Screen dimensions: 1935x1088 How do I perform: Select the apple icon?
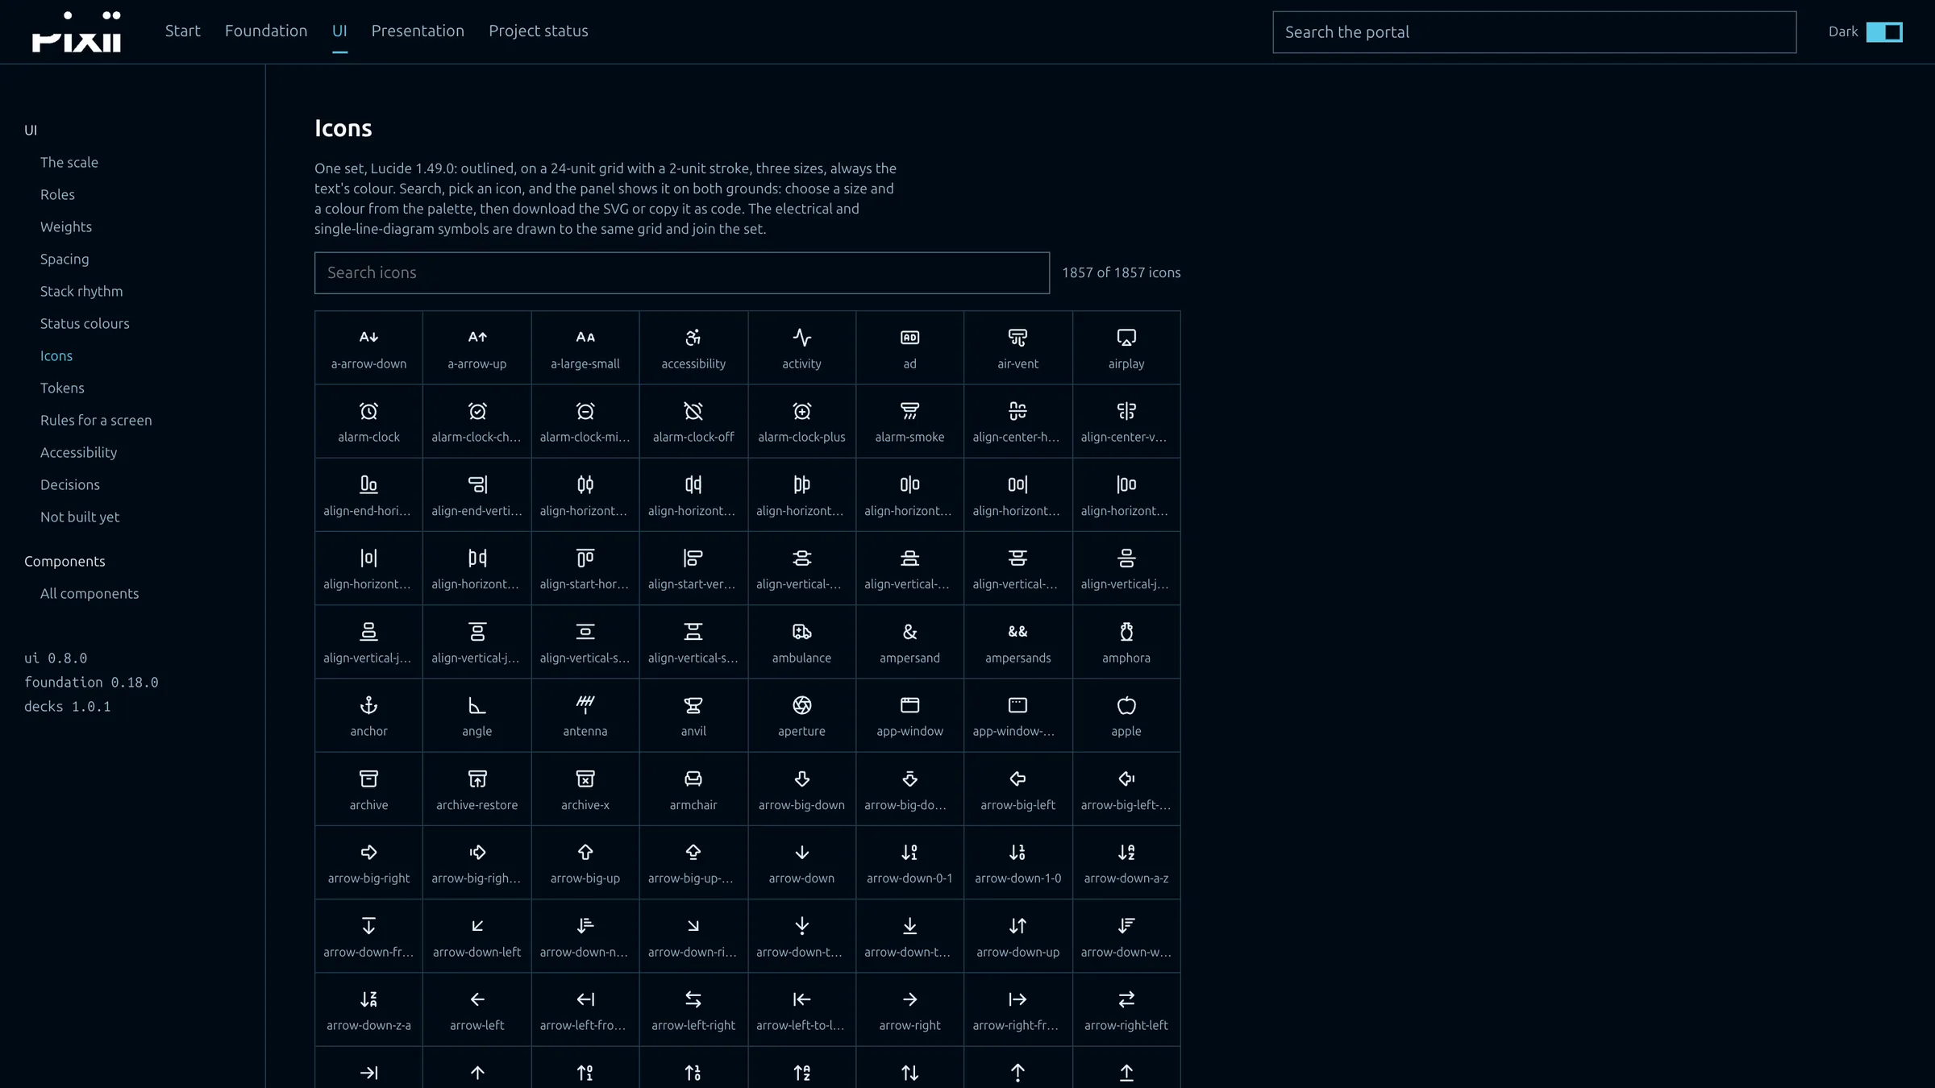[x=1126, y=716]
